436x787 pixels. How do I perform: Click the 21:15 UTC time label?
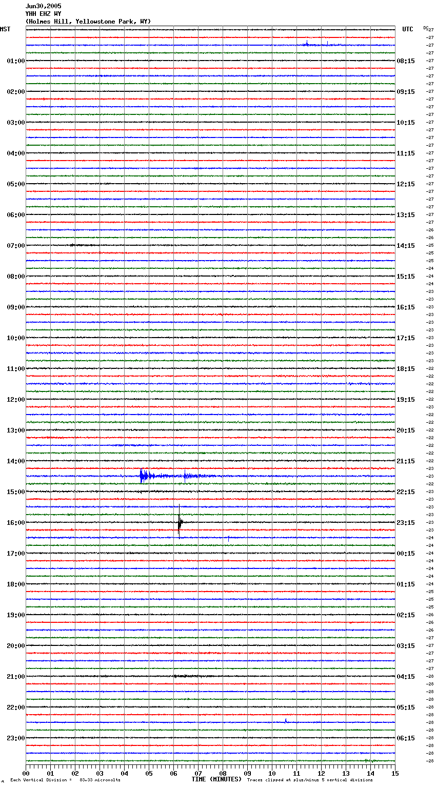pos(406,461)
